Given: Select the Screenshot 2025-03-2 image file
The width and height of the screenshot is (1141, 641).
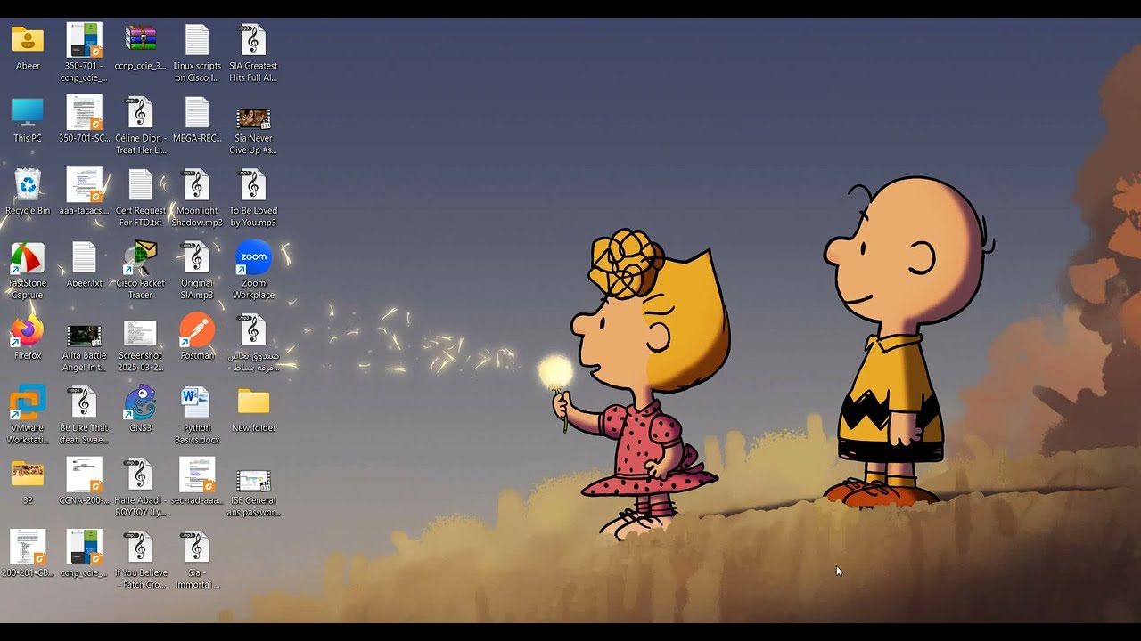Looking at the screenshot, I should (x=141, y=332).
